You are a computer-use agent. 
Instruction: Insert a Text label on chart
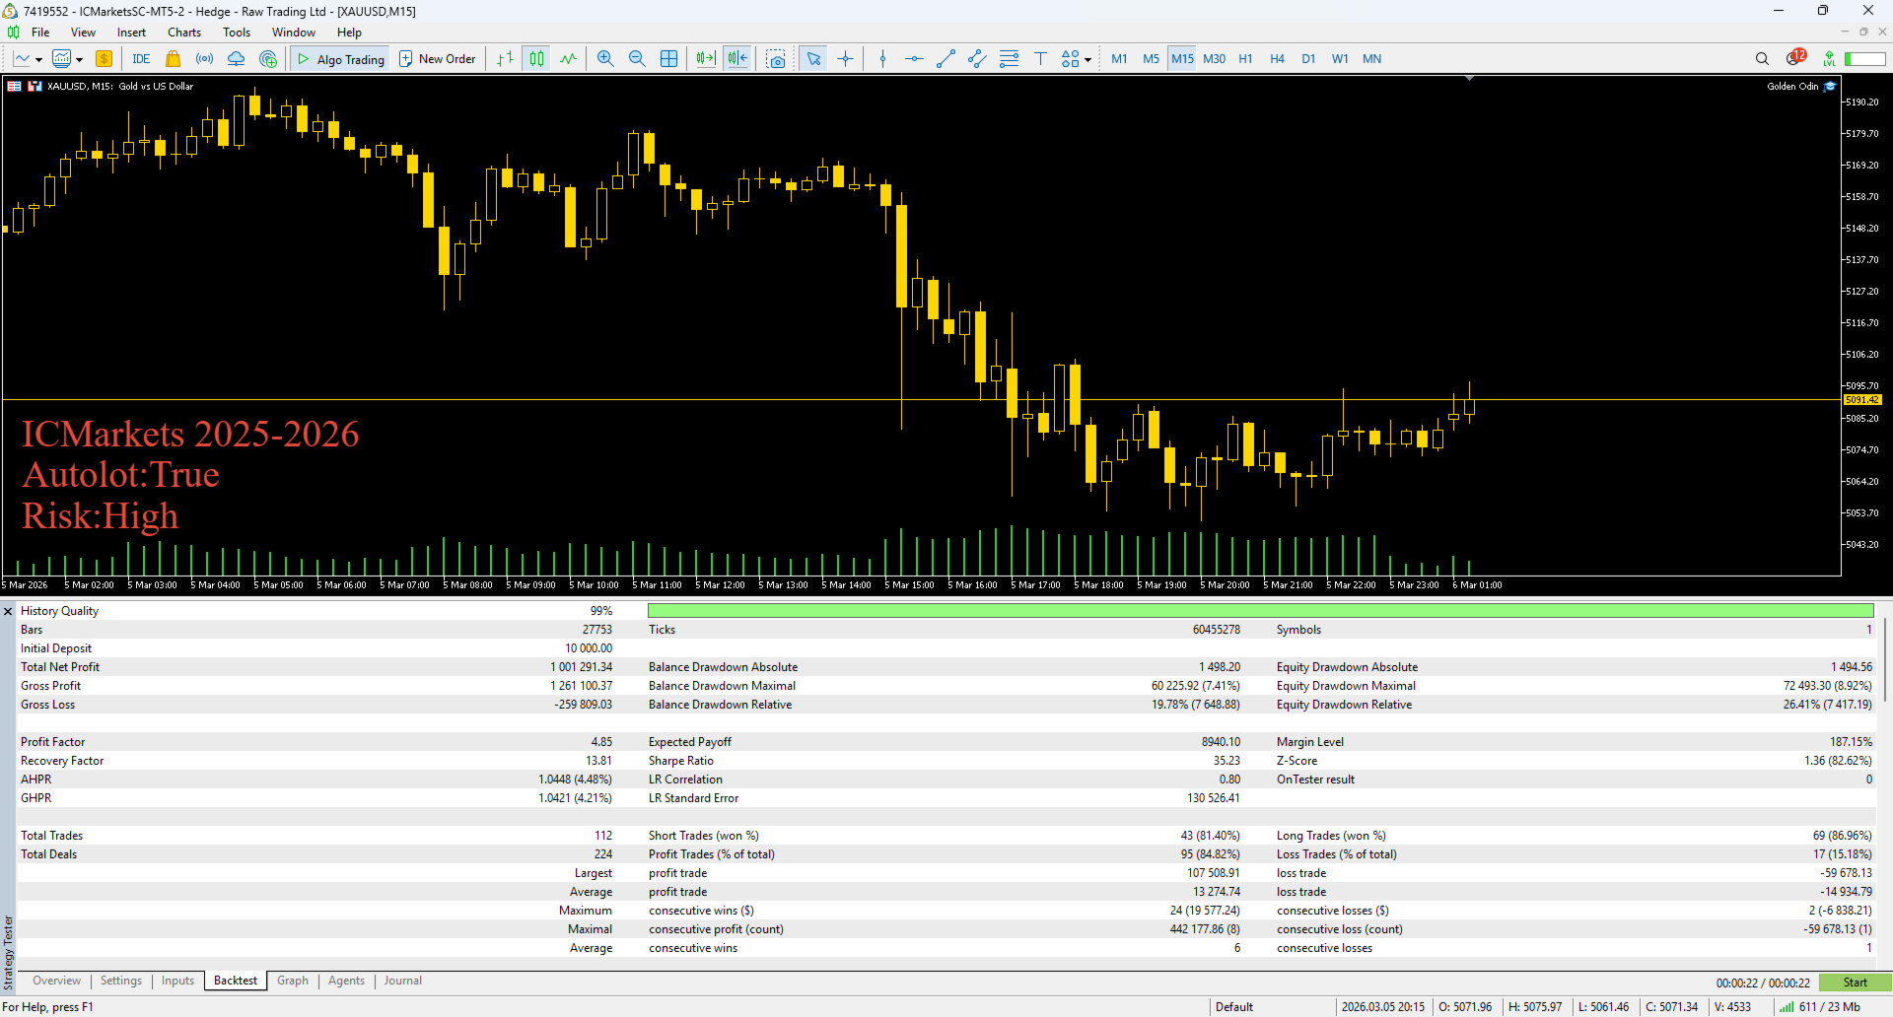pos(1040,58)
